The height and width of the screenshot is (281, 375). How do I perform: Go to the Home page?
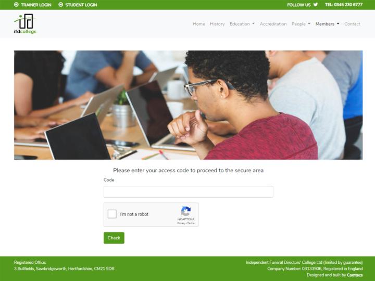(199, 24)
